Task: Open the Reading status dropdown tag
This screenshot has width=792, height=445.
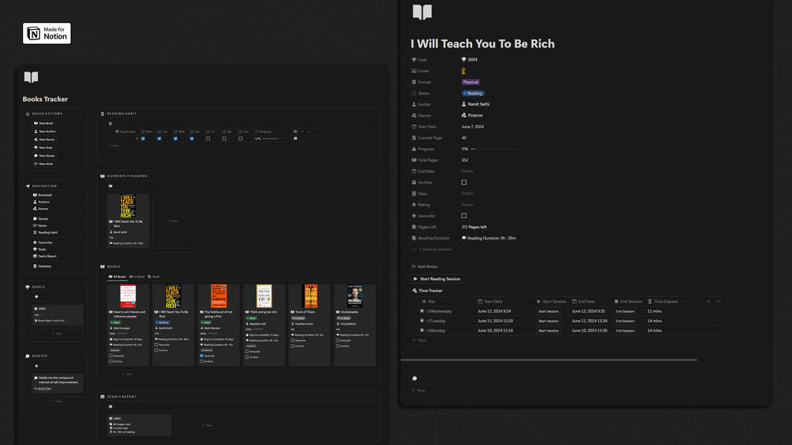Action: click(x=474, y=94)
